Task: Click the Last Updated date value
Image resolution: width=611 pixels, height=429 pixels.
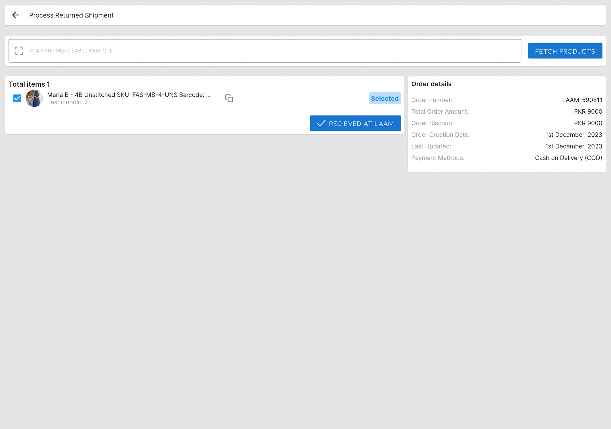Action: 573,146
